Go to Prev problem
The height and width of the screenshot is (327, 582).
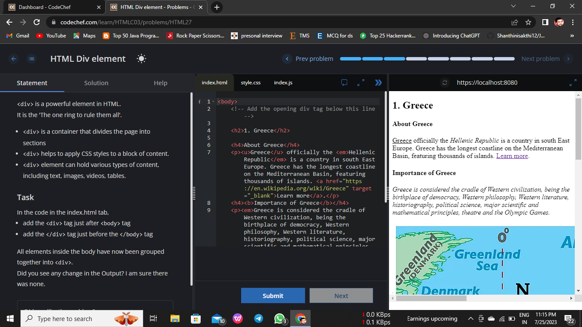click(x=309, y=59)
